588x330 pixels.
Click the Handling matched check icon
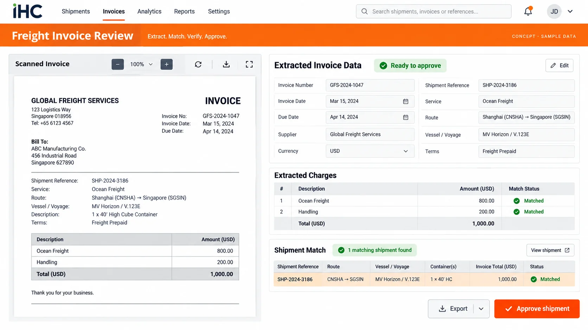tap(517, 212)
